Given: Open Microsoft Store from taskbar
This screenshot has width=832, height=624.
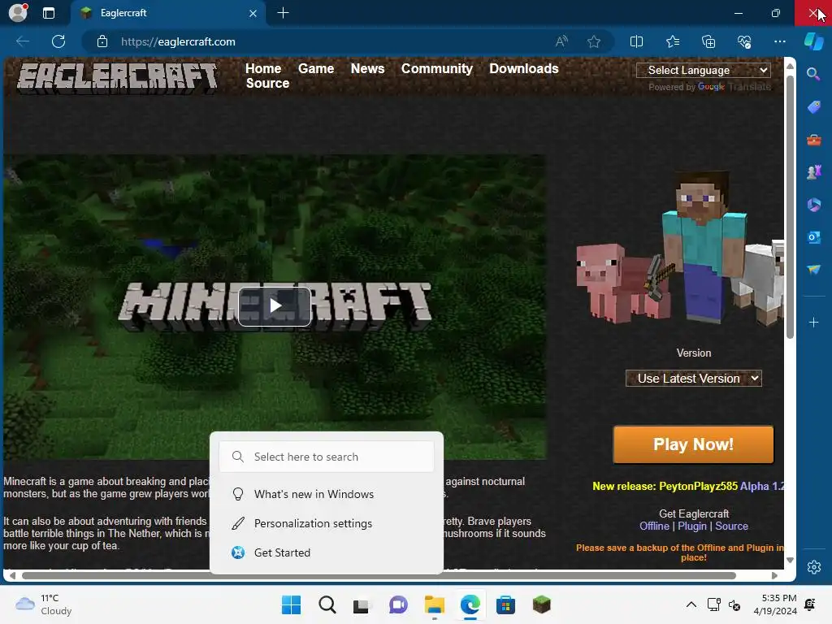Looking at the screenshot, I should coord(505,604).
